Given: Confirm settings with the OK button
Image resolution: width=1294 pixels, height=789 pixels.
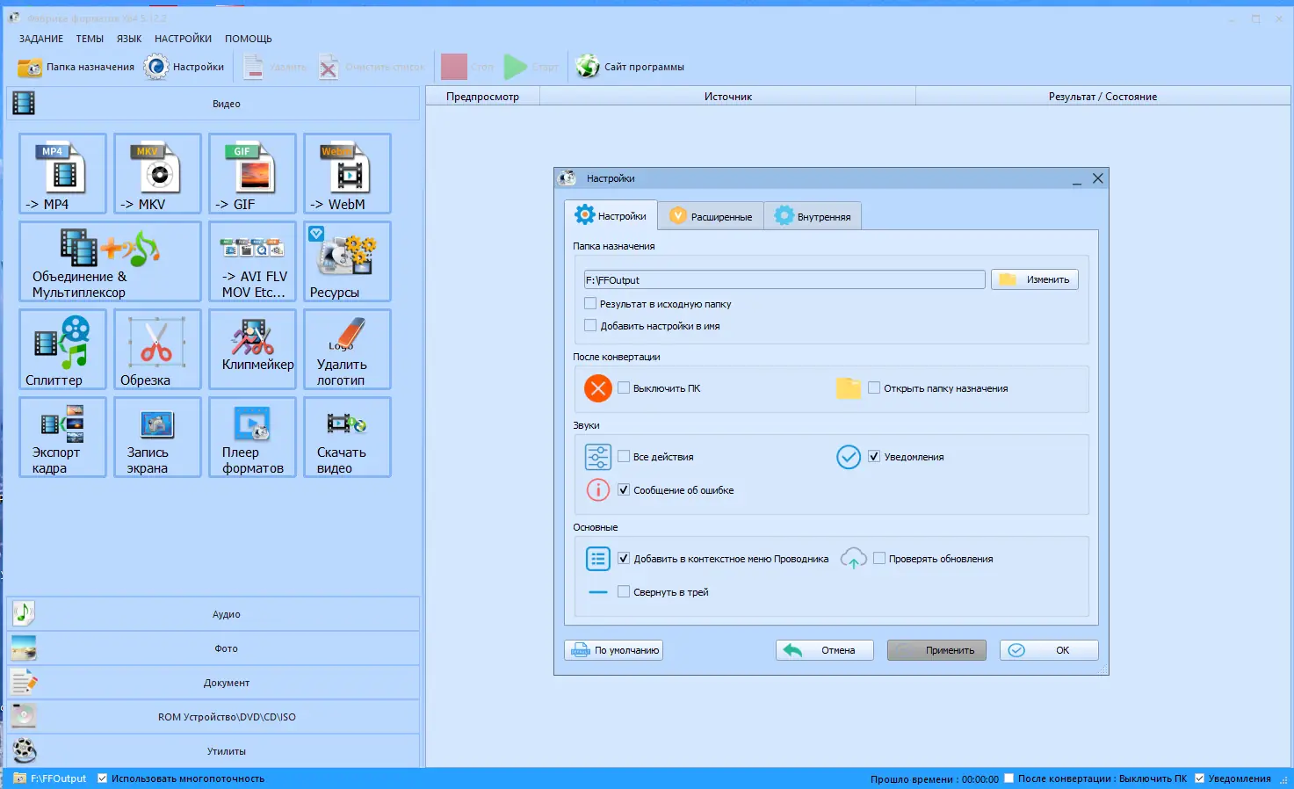Looking at the screenshot, I should pos(1049,650).
